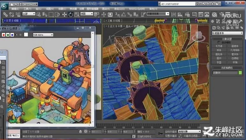This screenshot has width=246, height=140.
Task: Click the Help question mark icon
Action: point(217,4)
